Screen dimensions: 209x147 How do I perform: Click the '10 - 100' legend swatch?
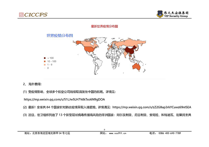45,61
